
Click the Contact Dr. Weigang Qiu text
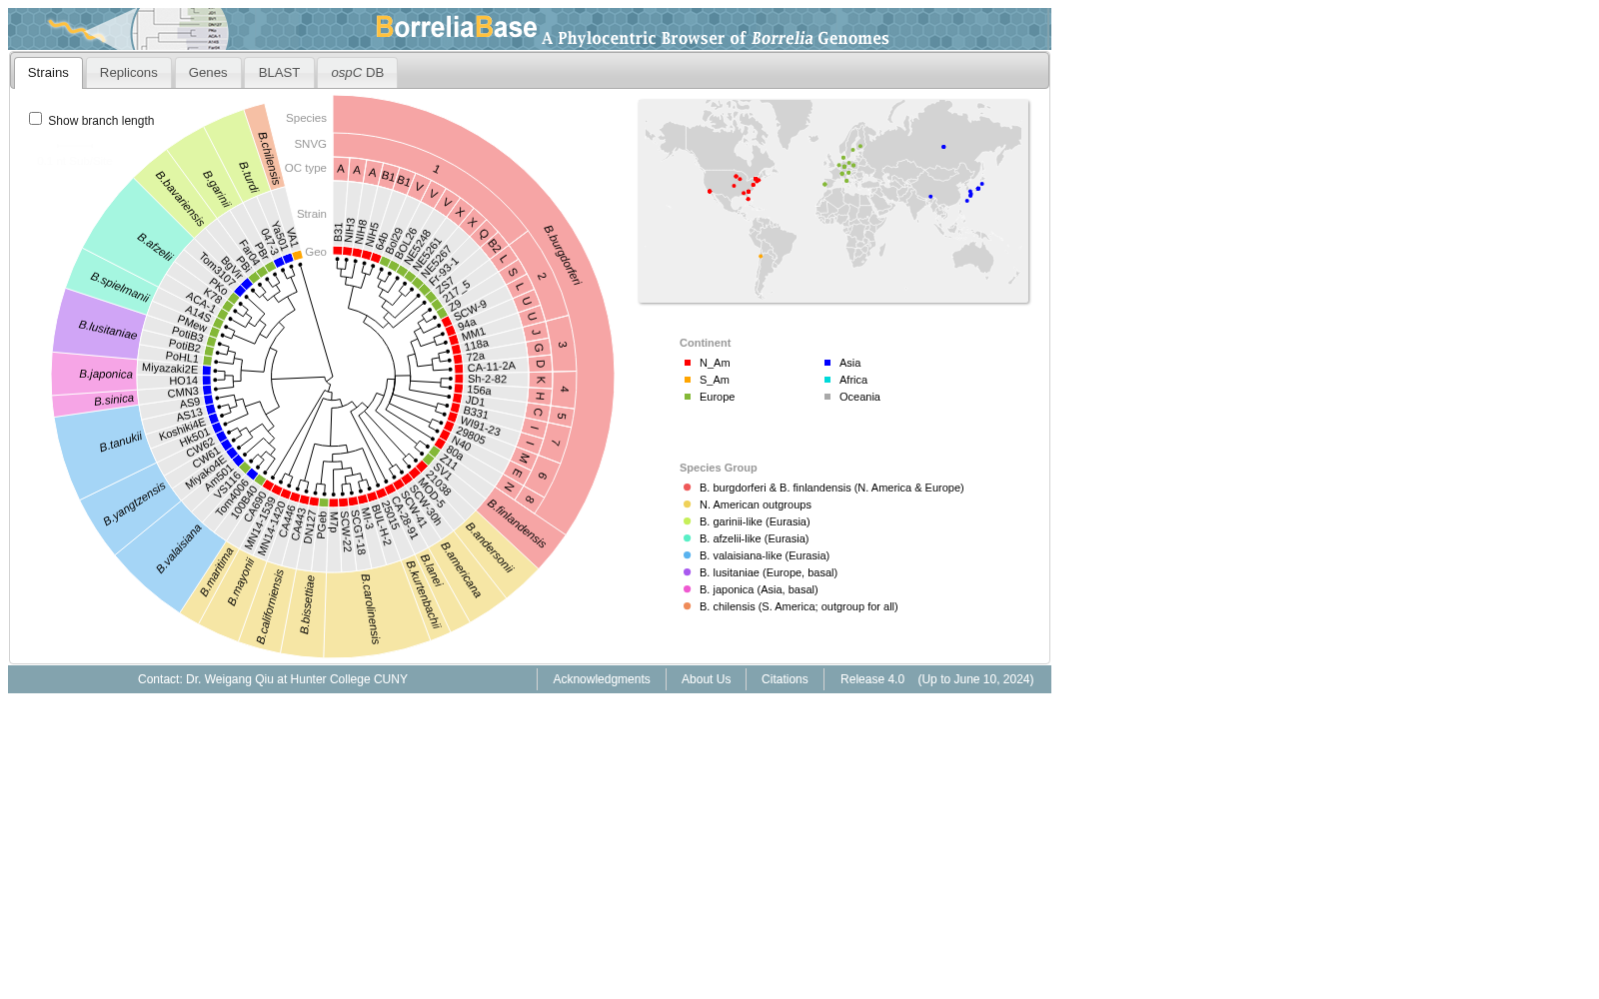point(273,679)
